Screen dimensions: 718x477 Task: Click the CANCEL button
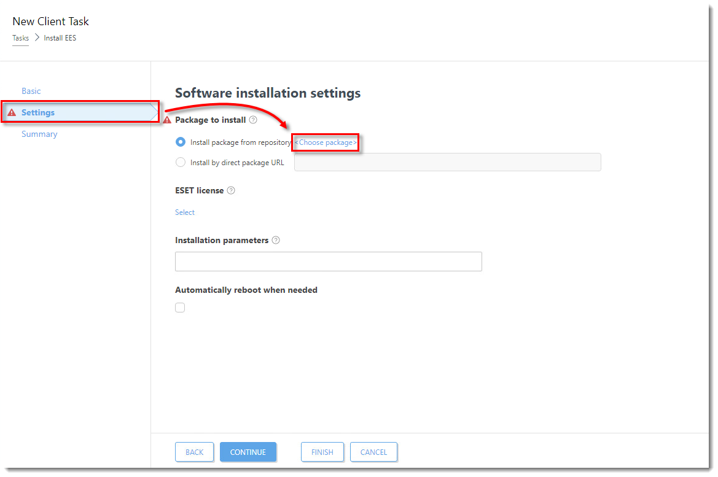point(373,452)
